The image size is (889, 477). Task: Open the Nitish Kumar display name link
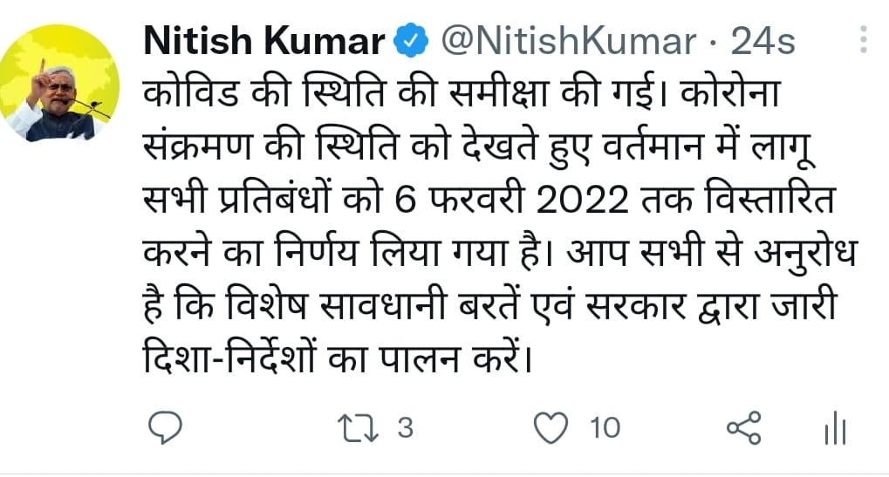point(263,41)
